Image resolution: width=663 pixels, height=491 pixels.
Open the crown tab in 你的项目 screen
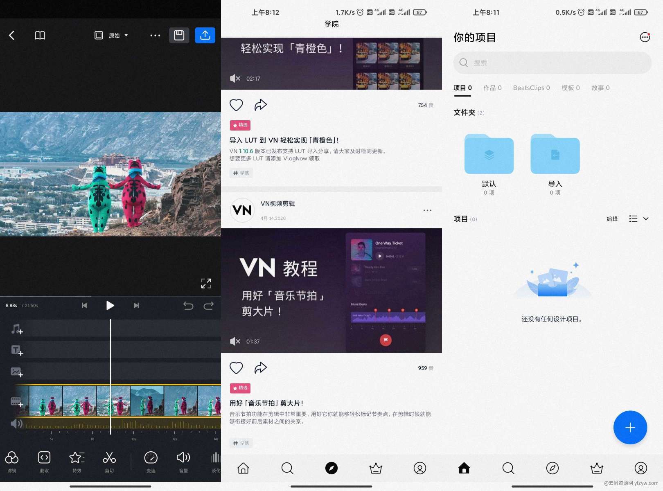point(597,468)
